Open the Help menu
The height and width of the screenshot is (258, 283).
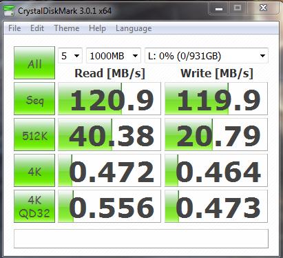pos(97,28)
